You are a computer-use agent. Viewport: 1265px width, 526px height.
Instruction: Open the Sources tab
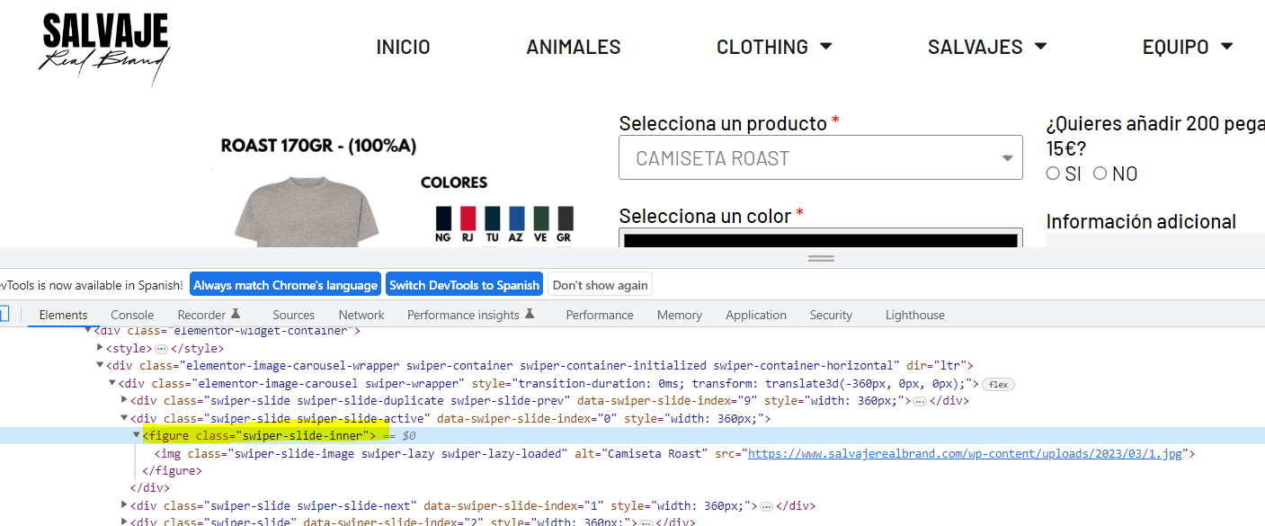tap(293, 315)
